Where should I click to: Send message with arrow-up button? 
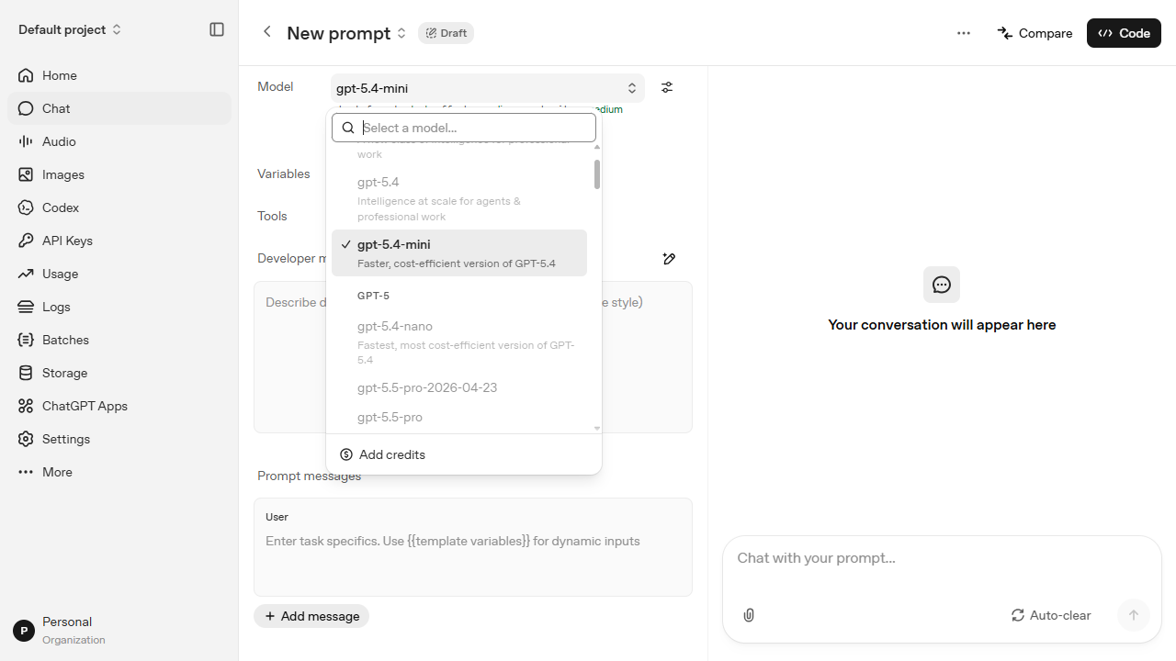point(1134,615)
